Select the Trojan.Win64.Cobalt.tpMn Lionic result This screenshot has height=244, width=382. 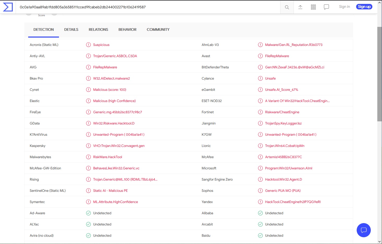pyautogui.click(x=285, y=146)
